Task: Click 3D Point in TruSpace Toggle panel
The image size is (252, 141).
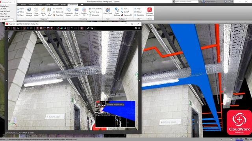Action: coord(4,9)
